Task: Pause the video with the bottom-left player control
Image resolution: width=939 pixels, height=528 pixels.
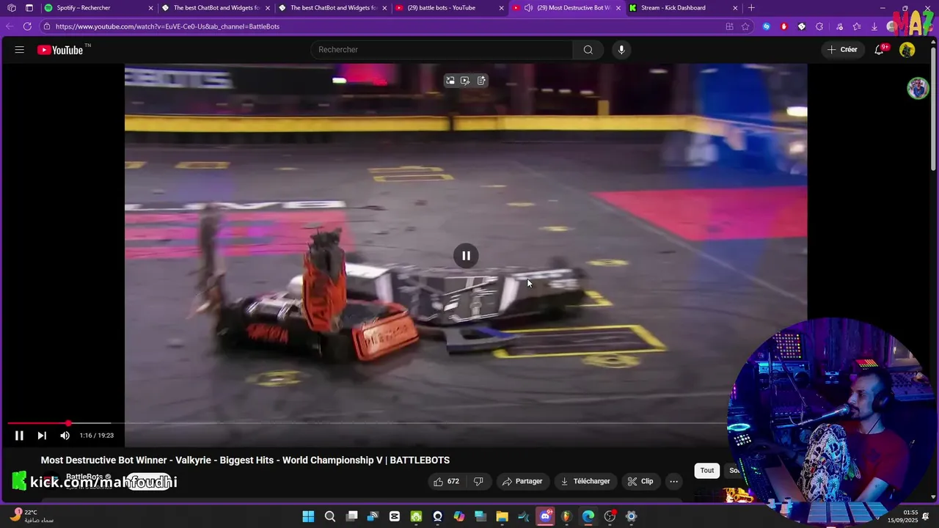Action: [x=19, y=436]
